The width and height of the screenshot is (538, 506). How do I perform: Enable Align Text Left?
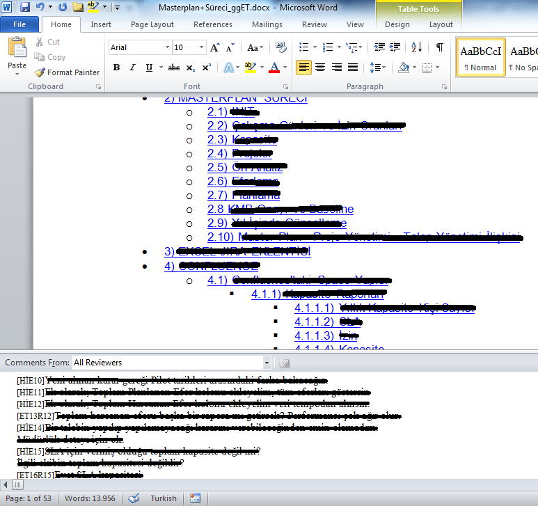pyautogui.click(x=303, y=68)
